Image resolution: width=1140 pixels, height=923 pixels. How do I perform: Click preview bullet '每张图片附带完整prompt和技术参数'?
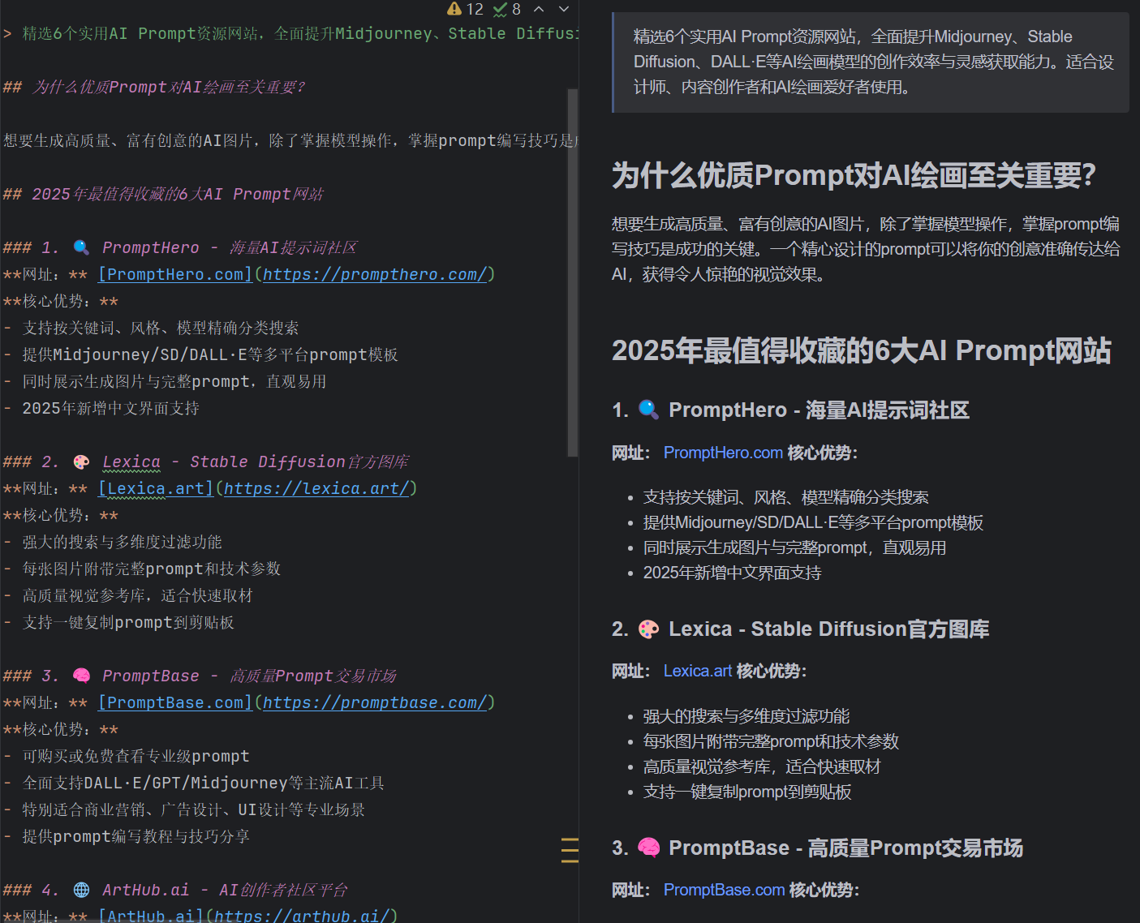tap(771, 741)
